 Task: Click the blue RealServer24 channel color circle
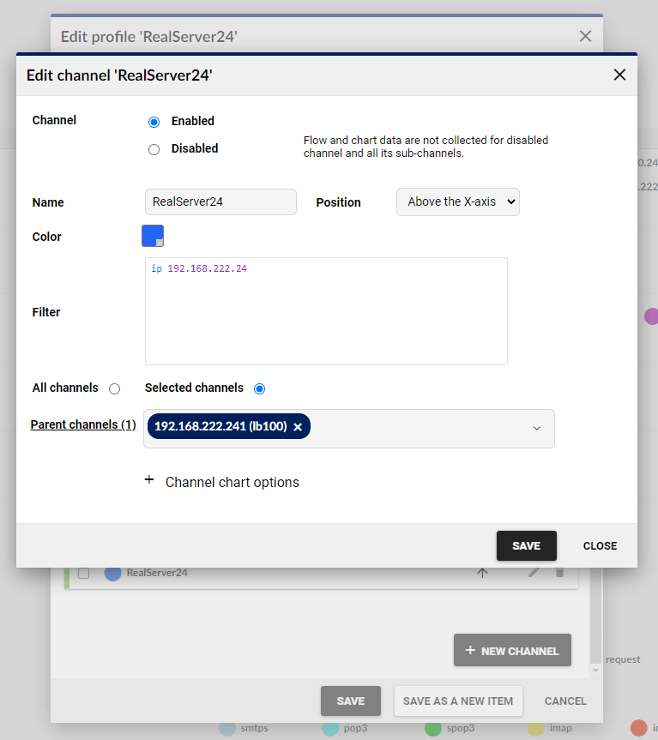tap(112, 573)
